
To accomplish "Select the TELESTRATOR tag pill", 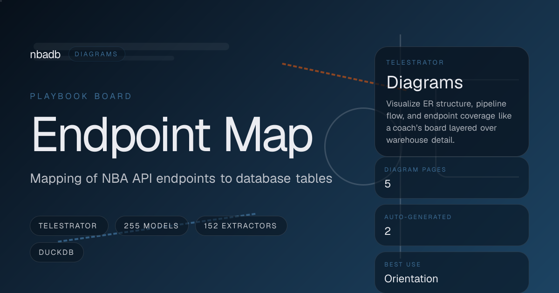I will click(68, 226).
